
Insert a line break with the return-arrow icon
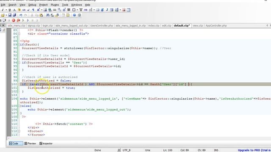coord(28,10)
